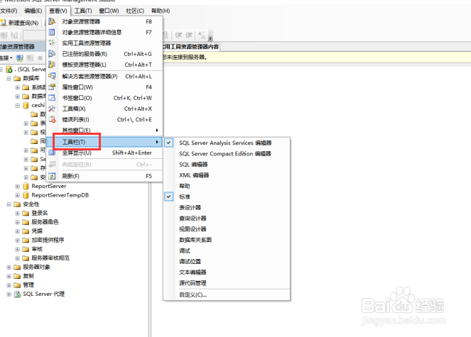Click the increase indent toolbar icon
471x337 pixels.
point(189,35)
